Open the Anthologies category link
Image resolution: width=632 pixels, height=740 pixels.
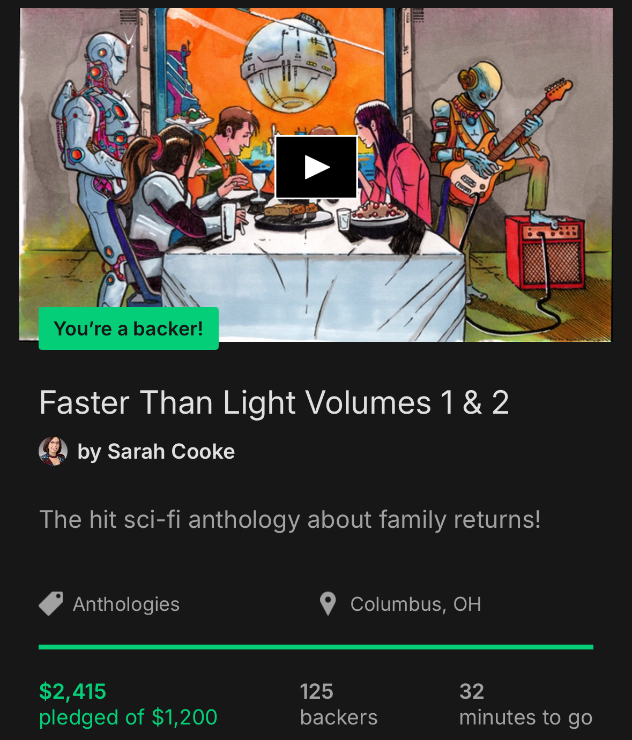coord(127,604)
